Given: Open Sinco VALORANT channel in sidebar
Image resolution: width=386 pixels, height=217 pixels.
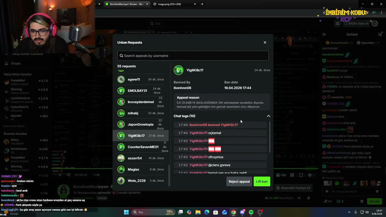Looking at the screenshot, I should 26,142.
